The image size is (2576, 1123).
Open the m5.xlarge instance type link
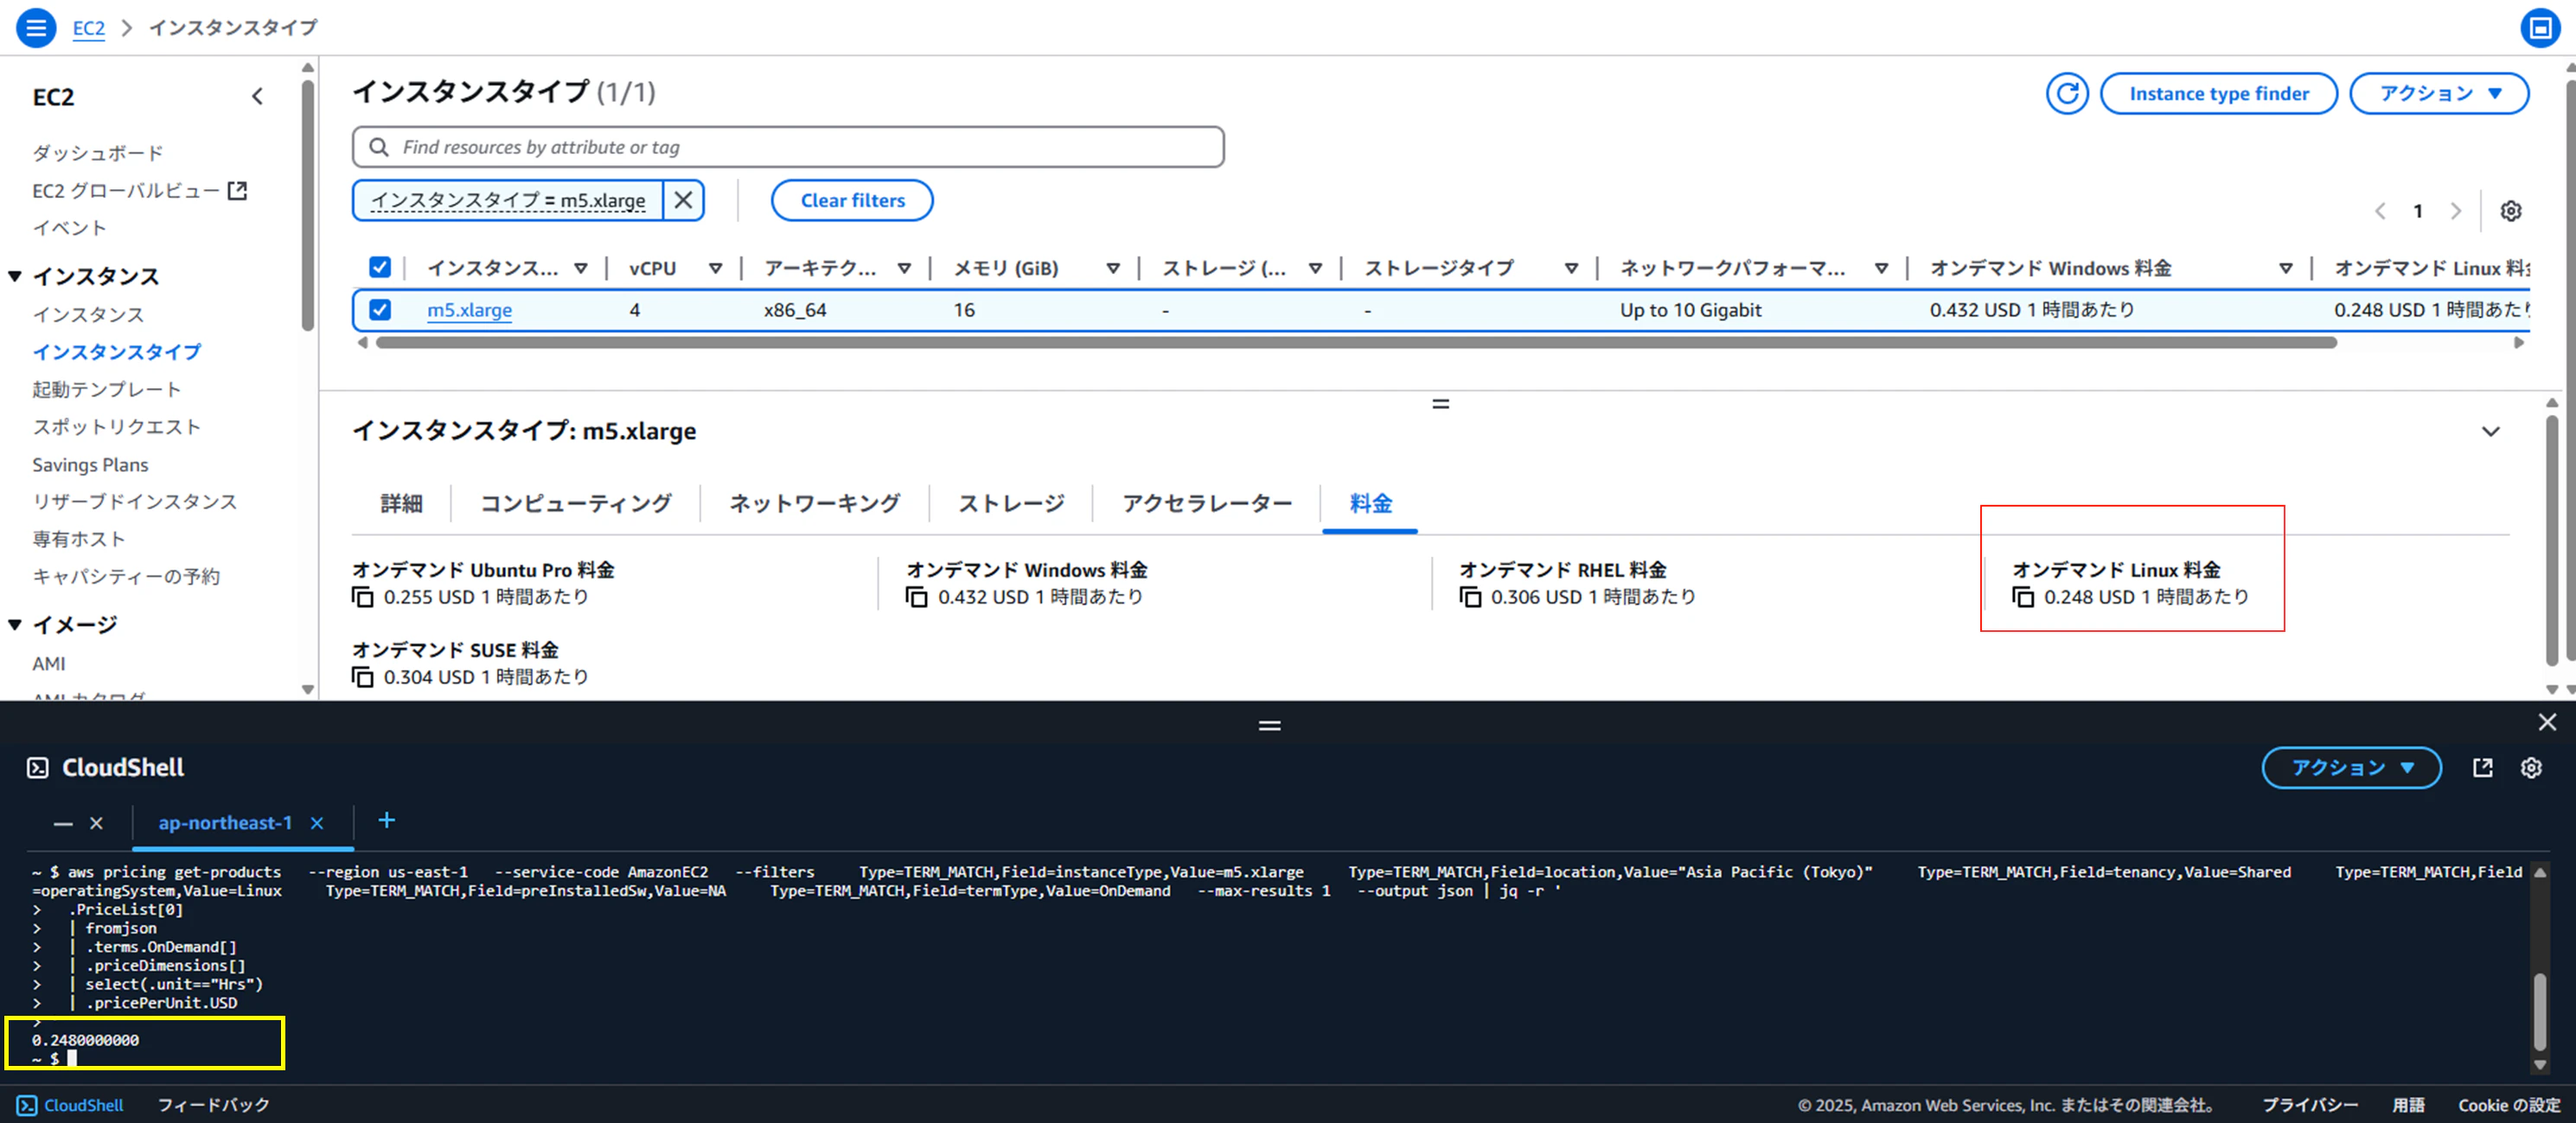[x=469, y=310]
